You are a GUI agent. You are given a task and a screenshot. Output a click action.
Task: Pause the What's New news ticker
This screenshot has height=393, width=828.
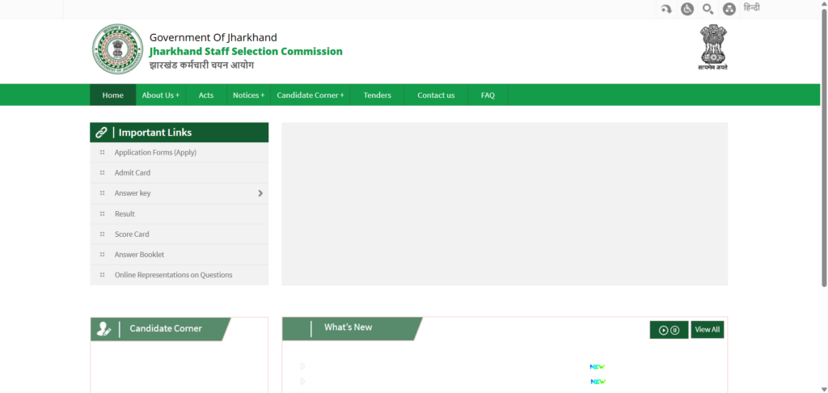pos(675,330)
